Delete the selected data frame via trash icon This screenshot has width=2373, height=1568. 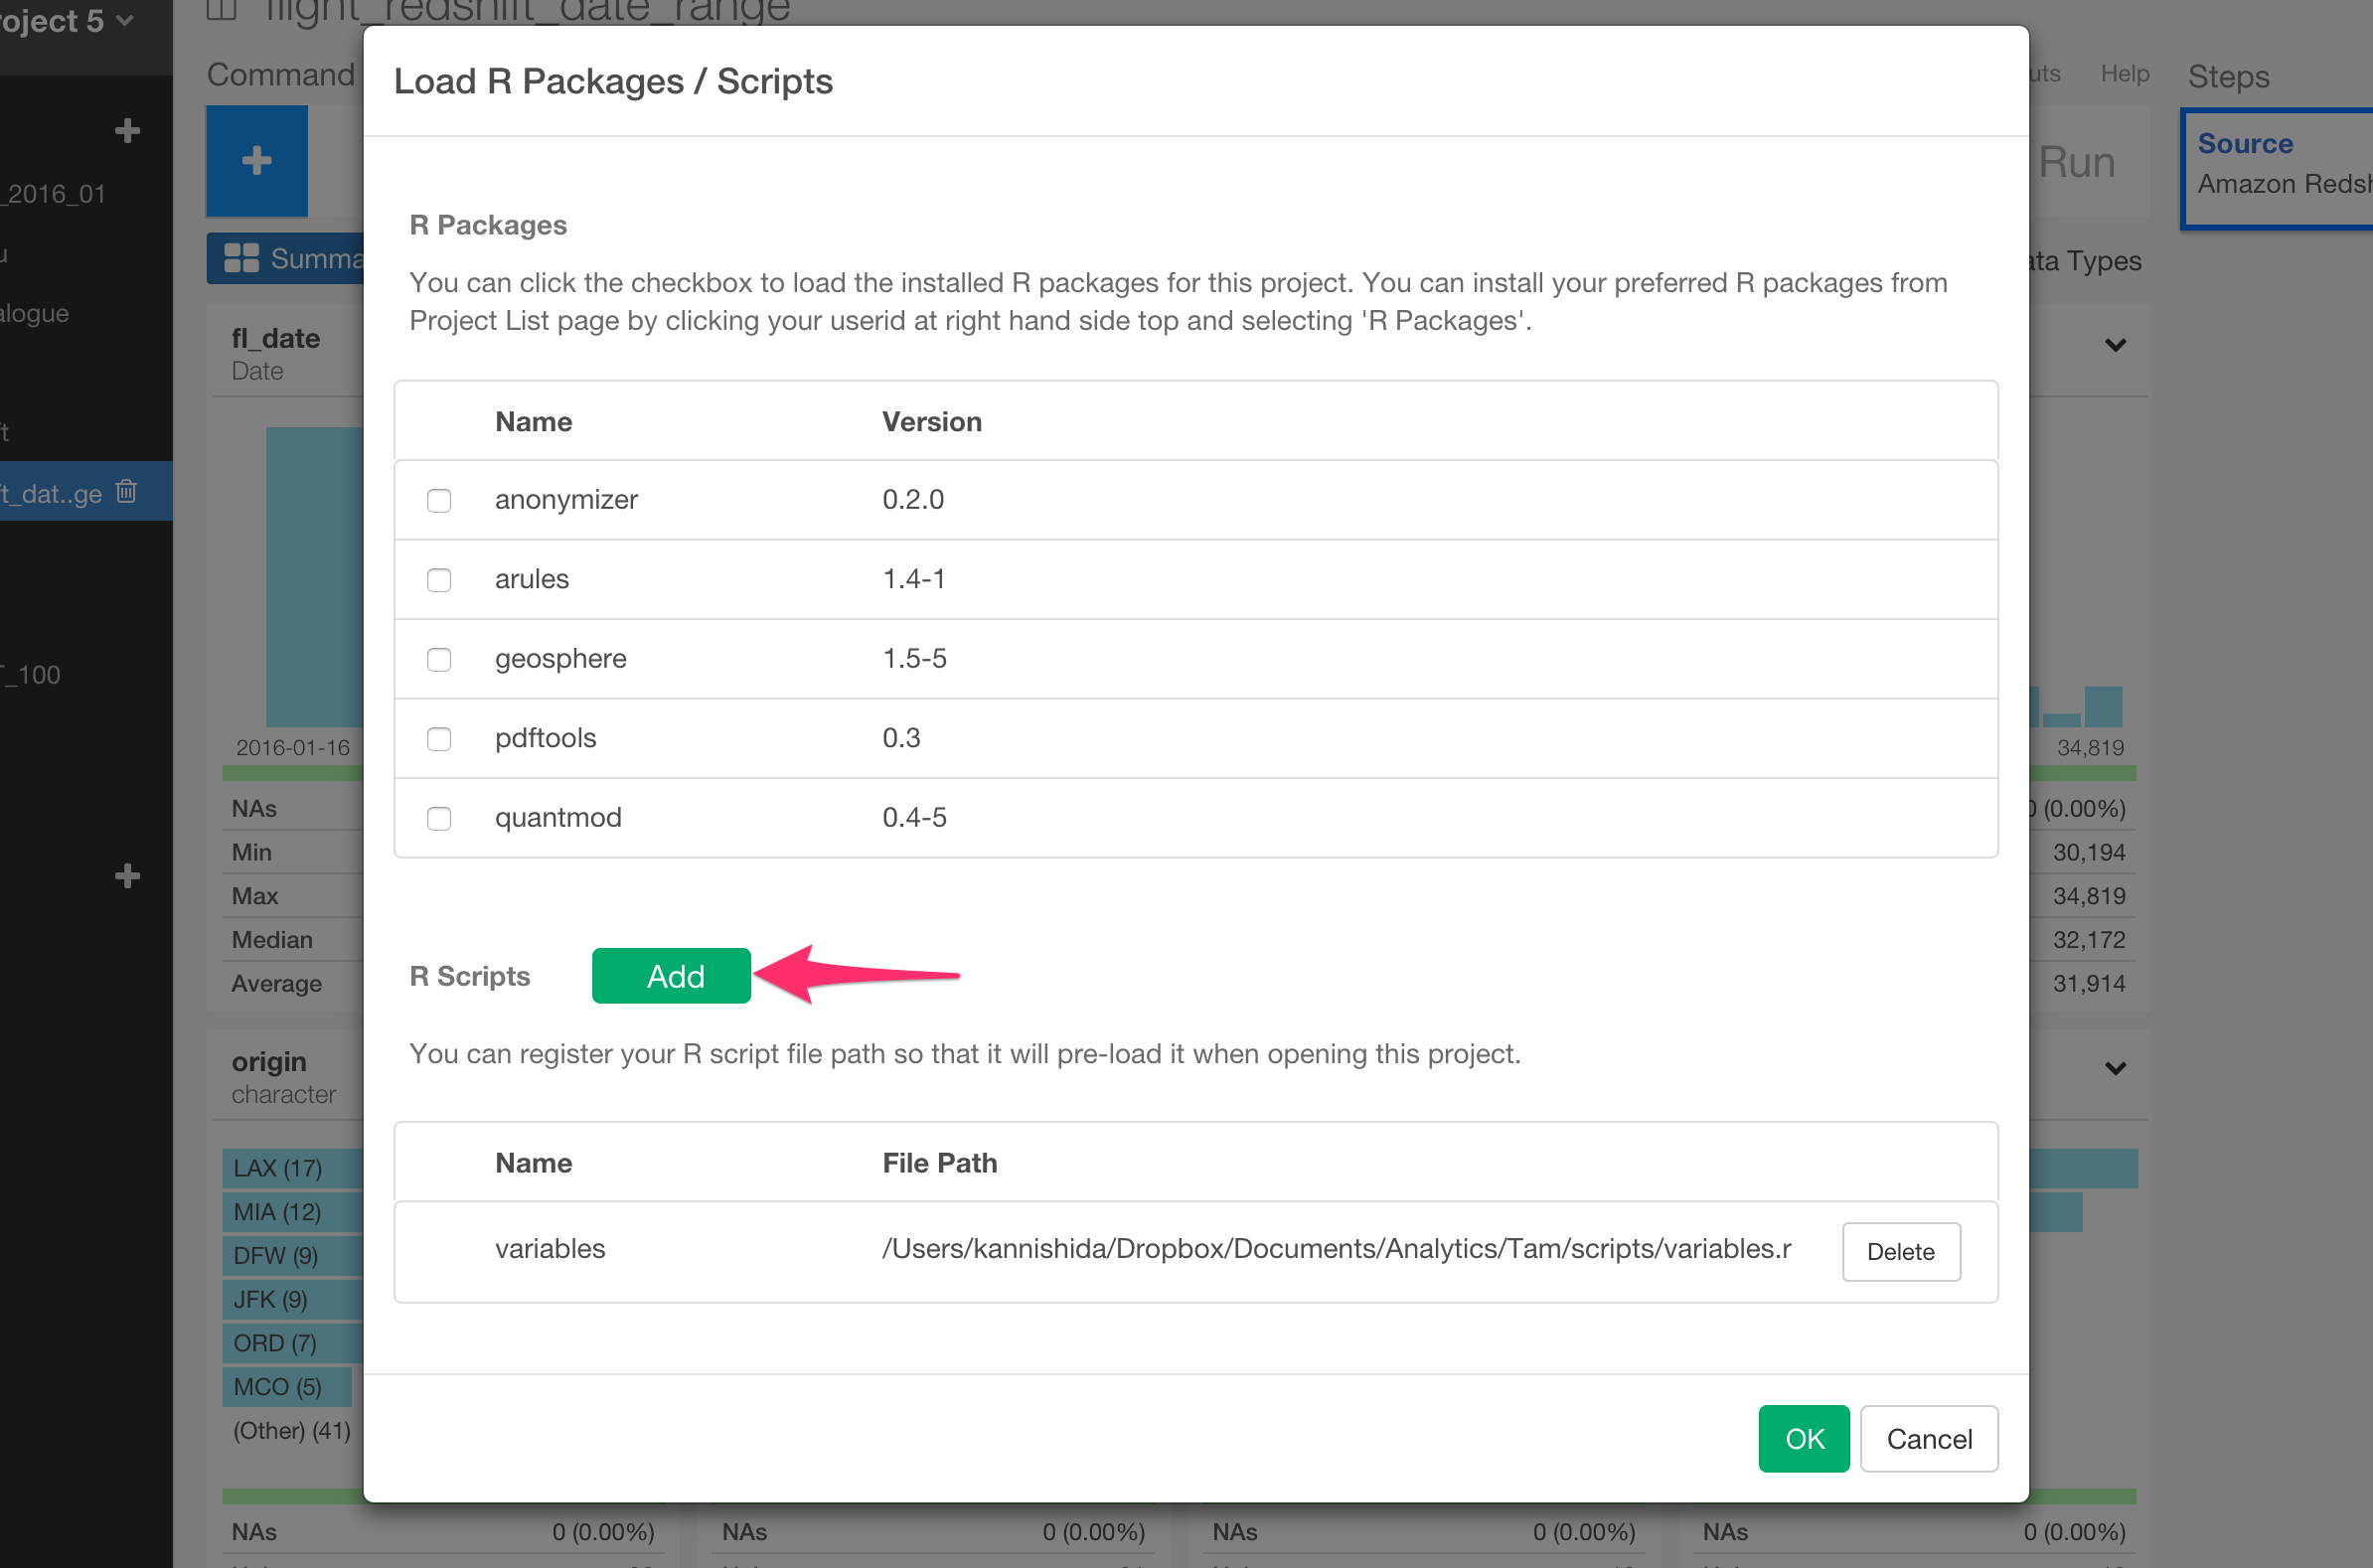tap(126, 491)
